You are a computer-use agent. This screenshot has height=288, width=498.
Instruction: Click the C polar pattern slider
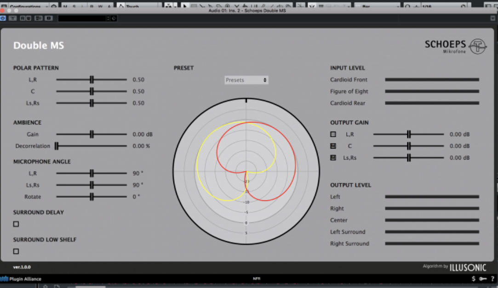point(92,91)
